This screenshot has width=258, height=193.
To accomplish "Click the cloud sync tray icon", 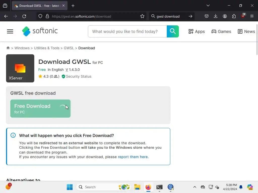I will (x=203, y=187).
